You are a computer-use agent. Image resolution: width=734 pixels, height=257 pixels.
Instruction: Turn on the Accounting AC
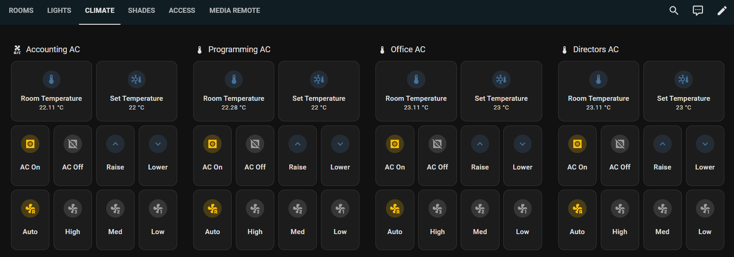(x=30, y=155)
